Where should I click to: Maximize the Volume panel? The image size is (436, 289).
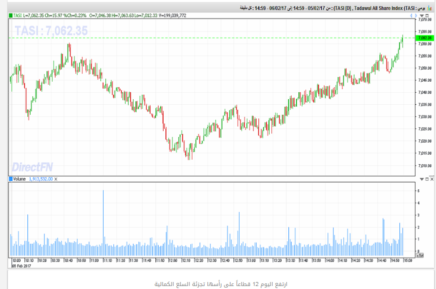(x=427, y=179)
